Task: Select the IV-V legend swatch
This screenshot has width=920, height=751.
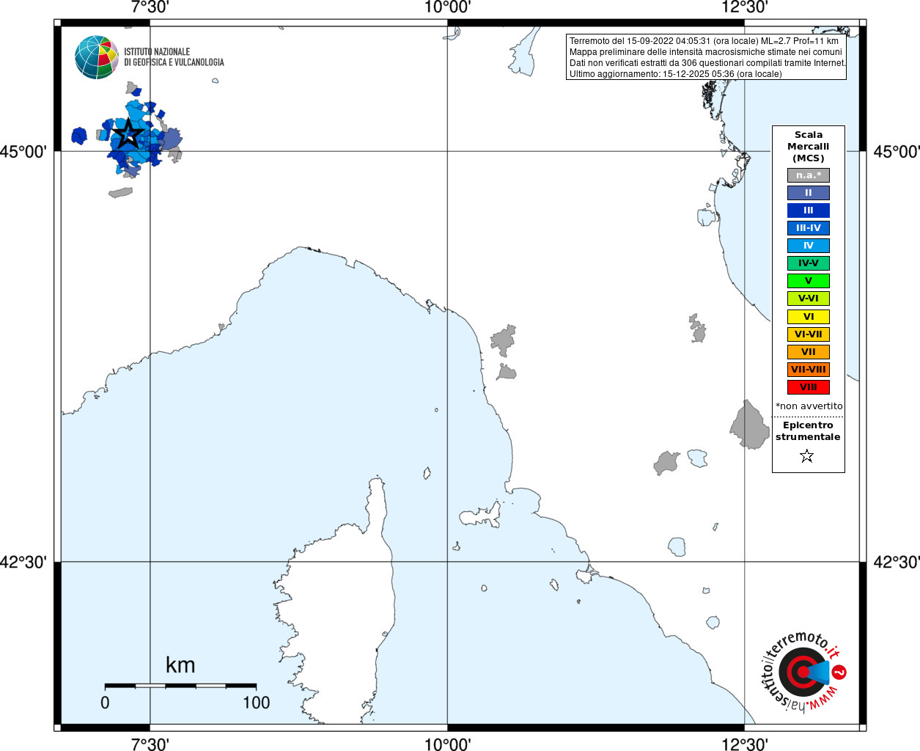Action: [x=809, y=263]
